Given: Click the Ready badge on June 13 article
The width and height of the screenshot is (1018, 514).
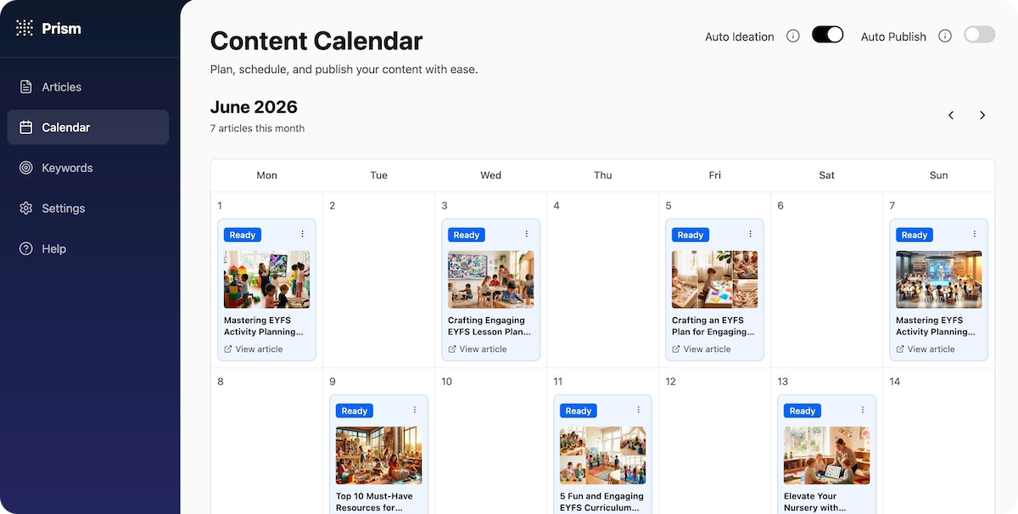Looking at the screenshot, I should pos(802,411).
